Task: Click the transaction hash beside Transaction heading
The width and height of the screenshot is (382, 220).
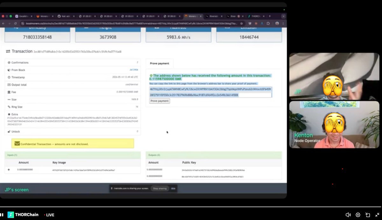Action: (77, 52)
